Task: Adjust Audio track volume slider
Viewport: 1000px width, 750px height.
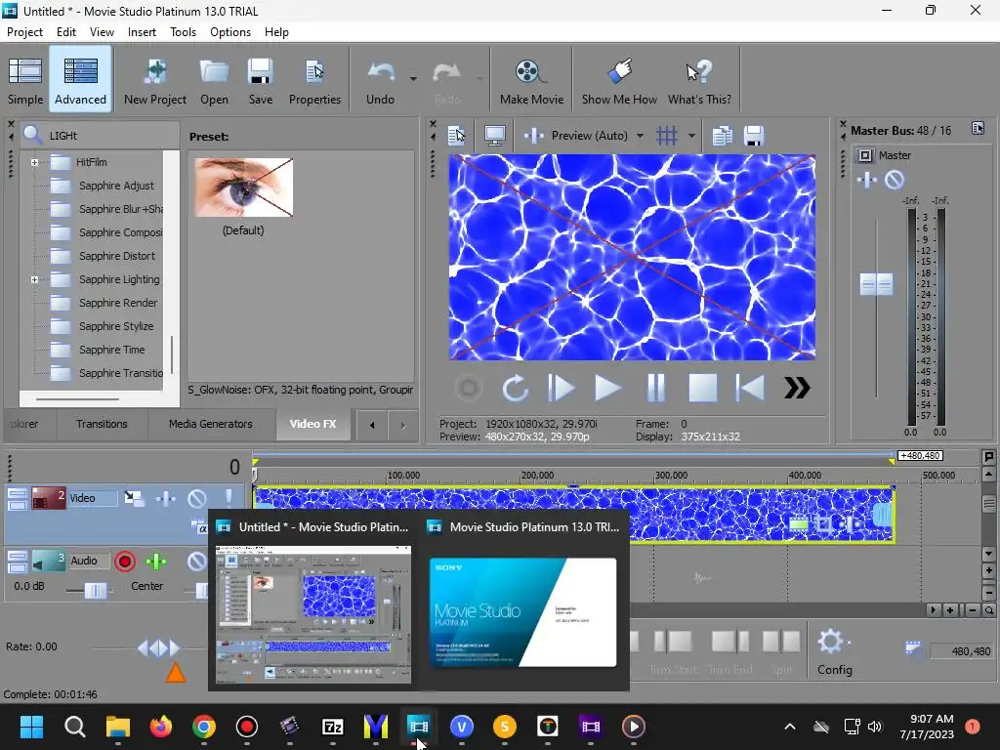Action: pos(96,591)
